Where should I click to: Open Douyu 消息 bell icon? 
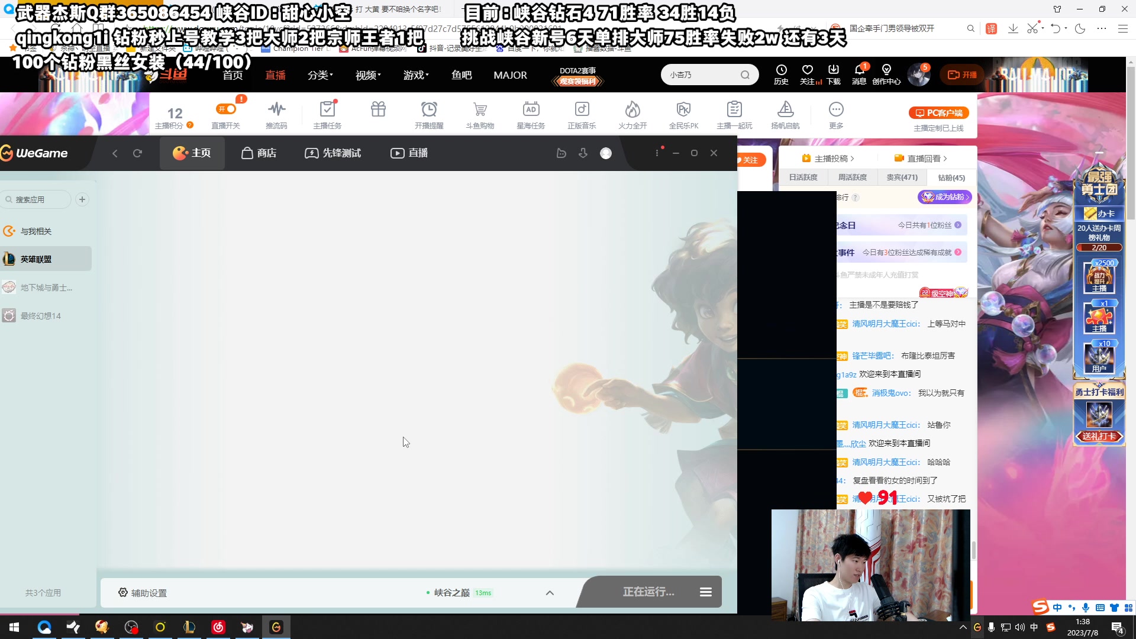[x=859, y=75]
